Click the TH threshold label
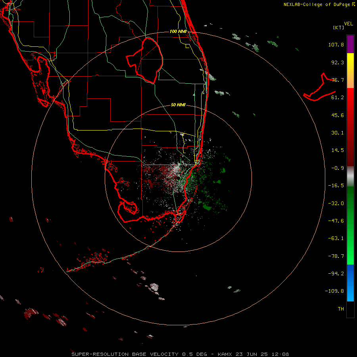This screenshot has height=357, width=357. [x=341, y=309]
